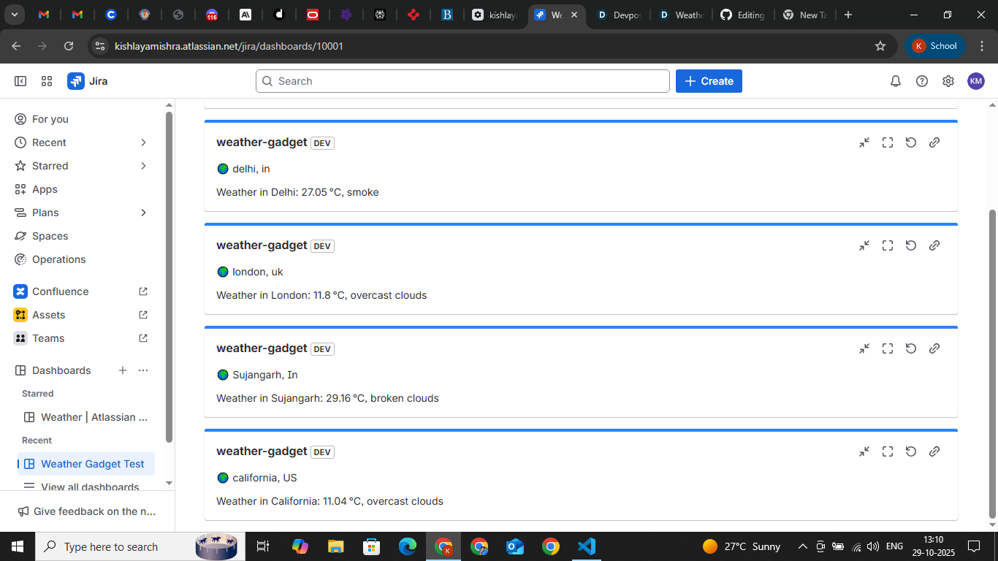Expand the Plans section chevron

pos(143,213)
